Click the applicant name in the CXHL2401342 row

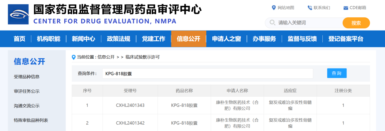237,123
